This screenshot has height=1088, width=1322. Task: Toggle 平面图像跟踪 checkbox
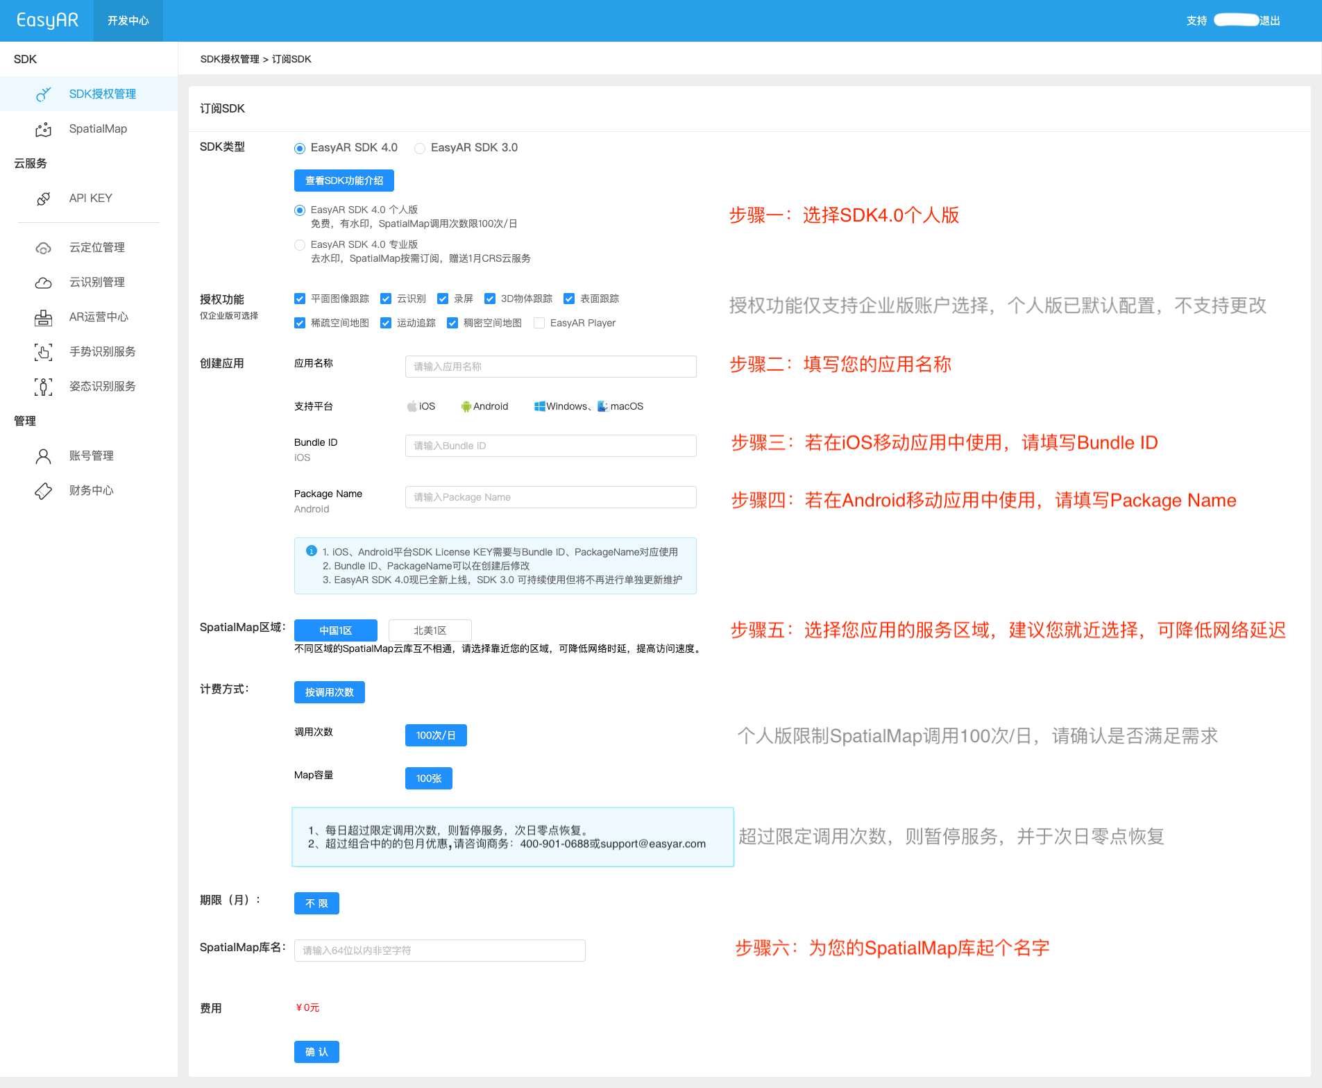[300, 299]
